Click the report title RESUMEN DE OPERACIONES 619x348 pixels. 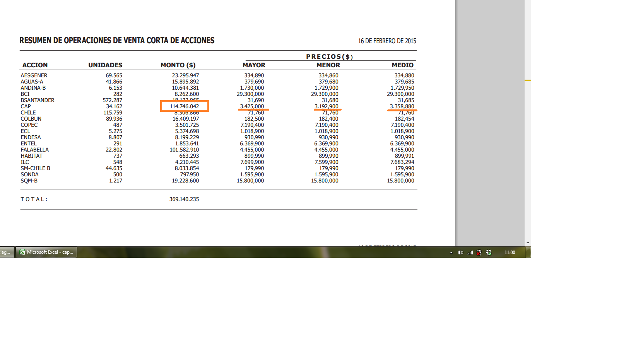click(x=117, y=41)
